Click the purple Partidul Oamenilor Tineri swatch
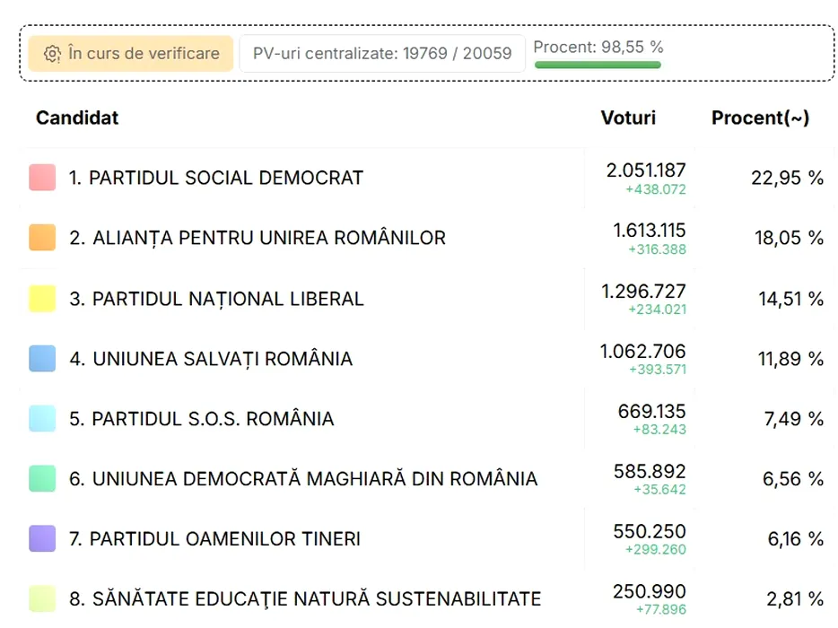The height and width of the screenshot is (628, 838). [42, 538]
